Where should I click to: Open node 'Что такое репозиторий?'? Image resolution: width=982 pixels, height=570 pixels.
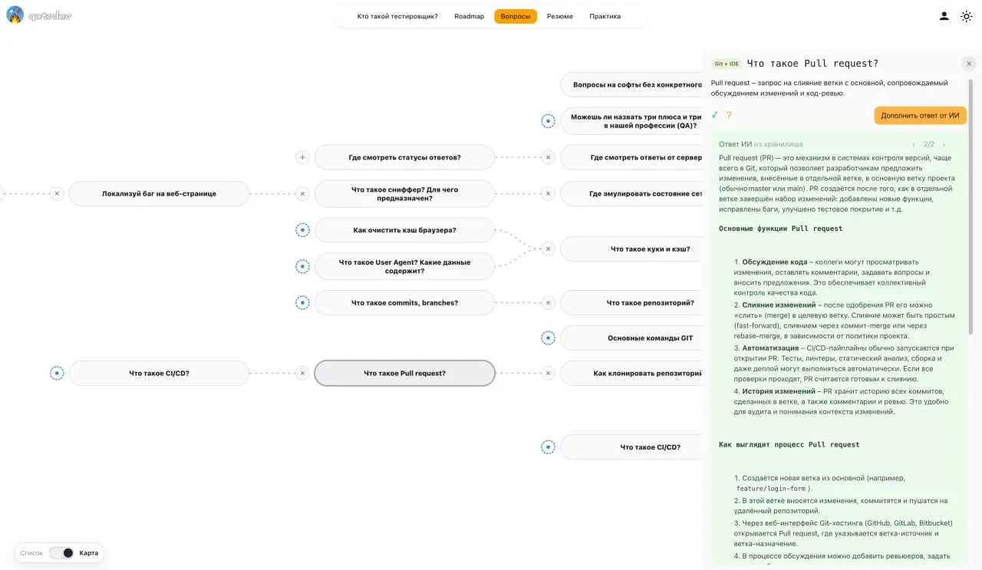[633, 303]
